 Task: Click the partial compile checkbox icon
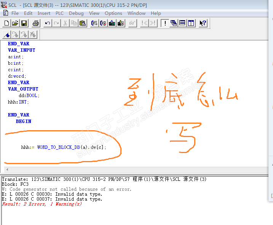(103, 23)
